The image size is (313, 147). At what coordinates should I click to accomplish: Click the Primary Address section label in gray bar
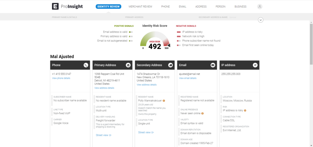click(x=134, y=17)
